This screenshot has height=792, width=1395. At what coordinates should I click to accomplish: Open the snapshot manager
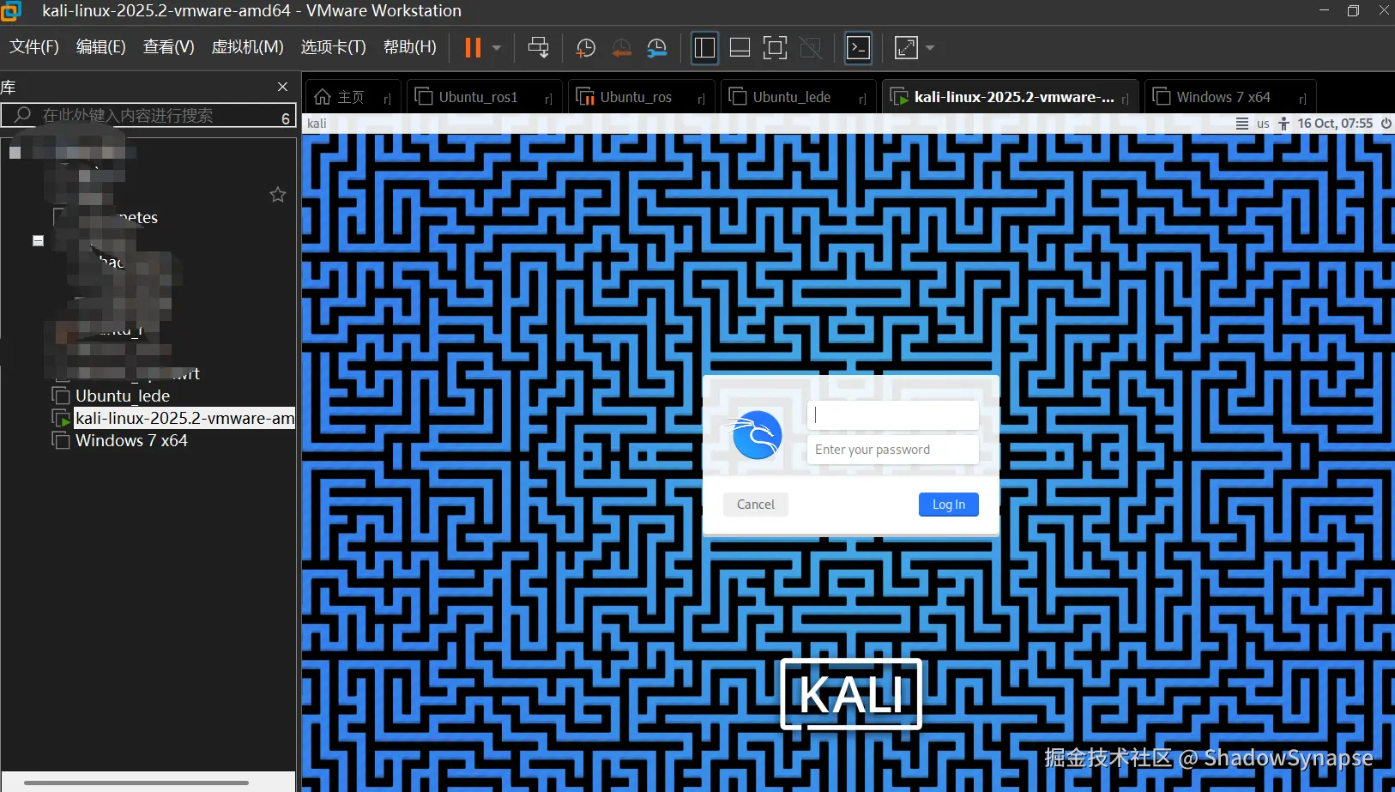(x=656, y=48)
